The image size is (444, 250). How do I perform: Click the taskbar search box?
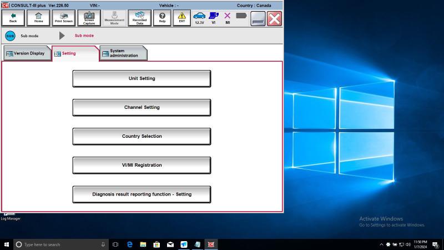(61, 244)
